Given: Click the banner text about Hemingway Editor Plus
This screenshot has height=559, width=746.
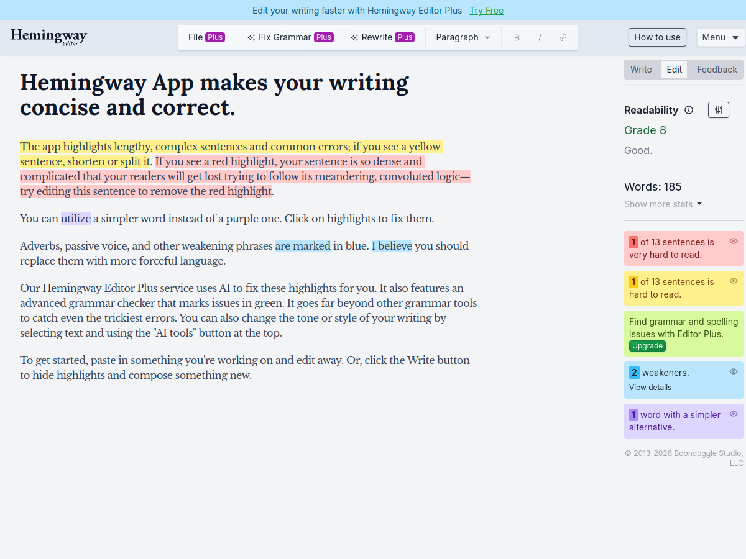Looking at the screenshot, I should (x=357, y=11).
